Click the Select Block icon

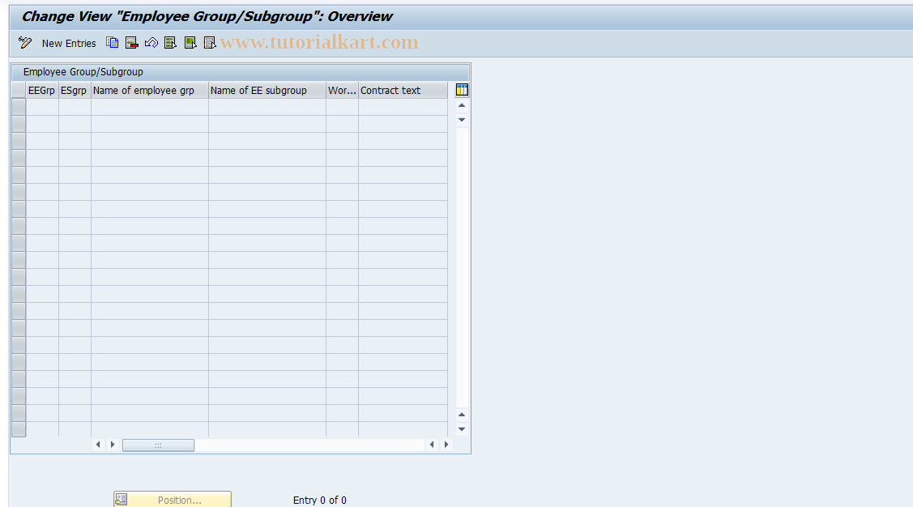point(190,42)
